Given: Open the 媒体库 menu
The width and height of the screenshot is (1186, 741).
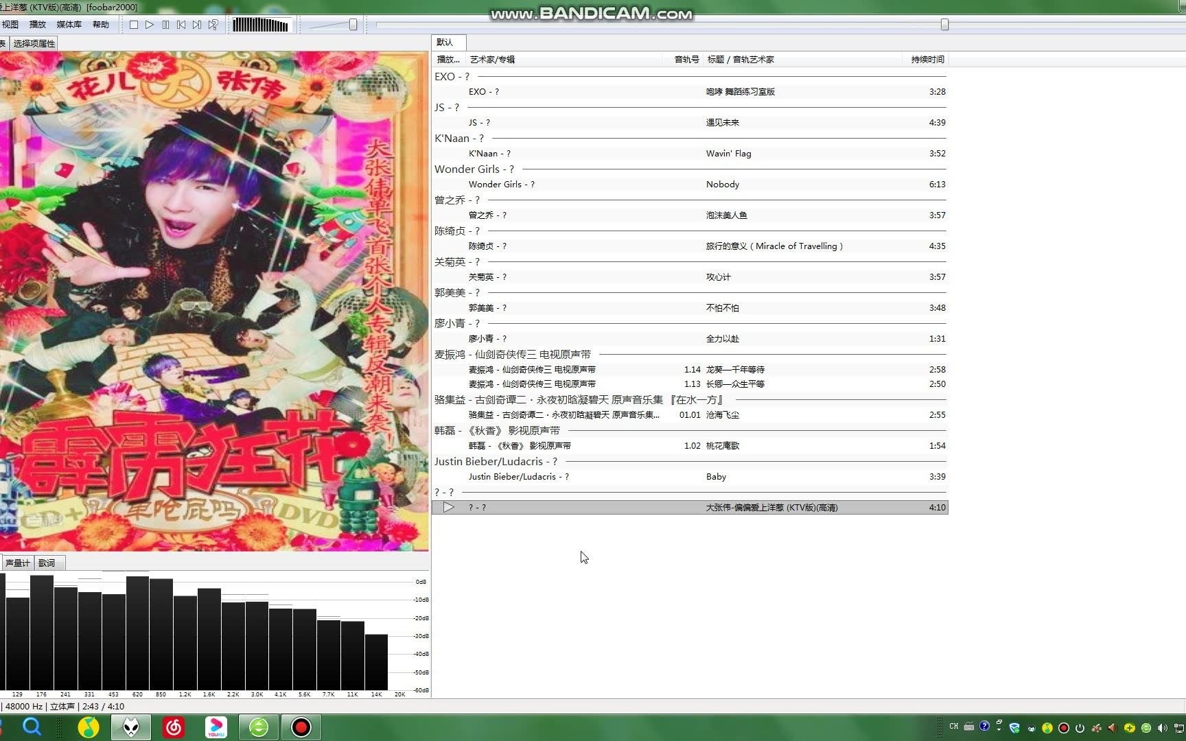Looking at the screenshot, I should pyautogui.click(x=69, y=25).
